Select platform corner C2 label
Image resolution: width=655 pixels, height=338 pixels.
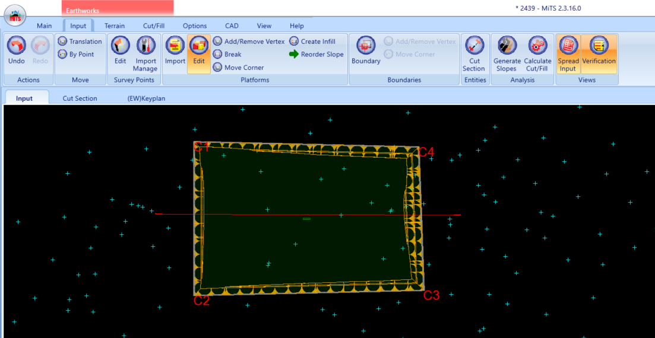click(201, 301)
